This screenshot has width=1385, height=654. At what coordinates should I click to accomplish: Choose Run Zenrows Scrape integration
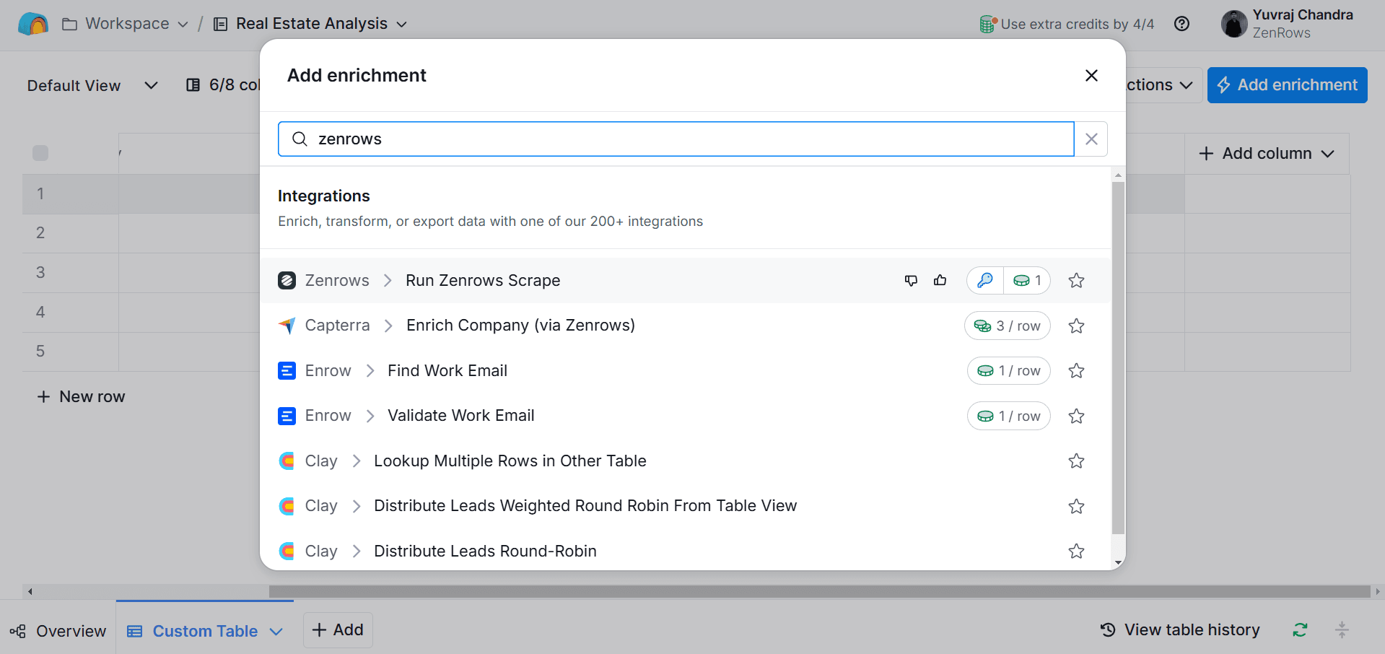[x=483, y=280]
